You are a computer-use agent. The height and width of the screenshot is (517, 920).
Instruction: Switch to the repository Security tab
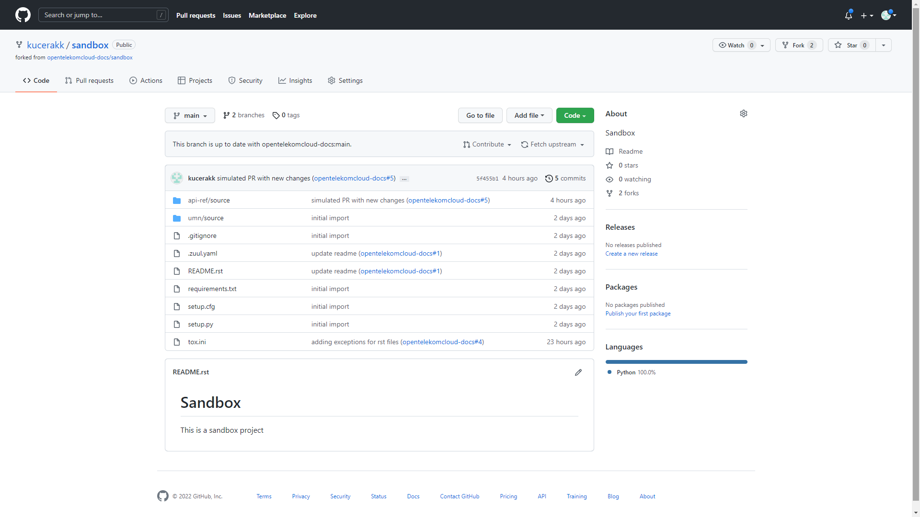tap(245, 80)
